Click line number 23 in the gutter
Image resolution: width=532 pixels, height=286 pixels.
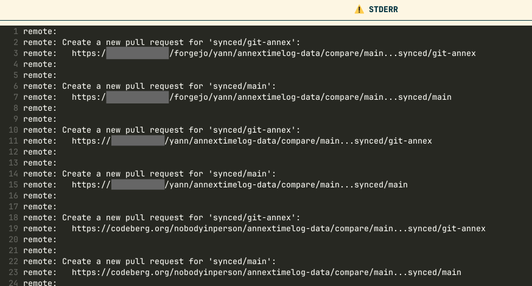point(13,273)
